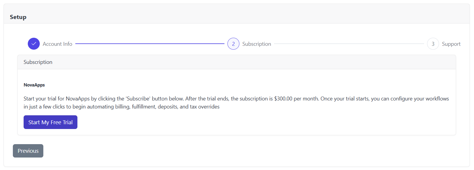474x170 pixels.
Task: Go back with the Previous button
Action: pos(28,151)
